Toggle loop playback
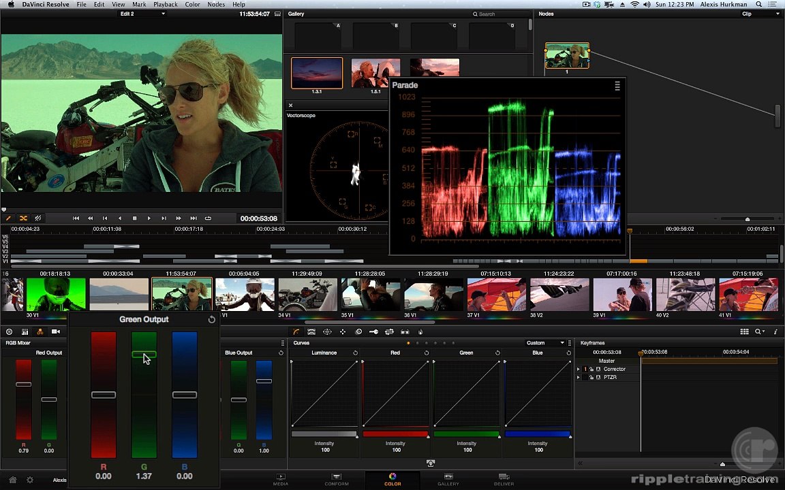785x490 pixels. [209, 218]
